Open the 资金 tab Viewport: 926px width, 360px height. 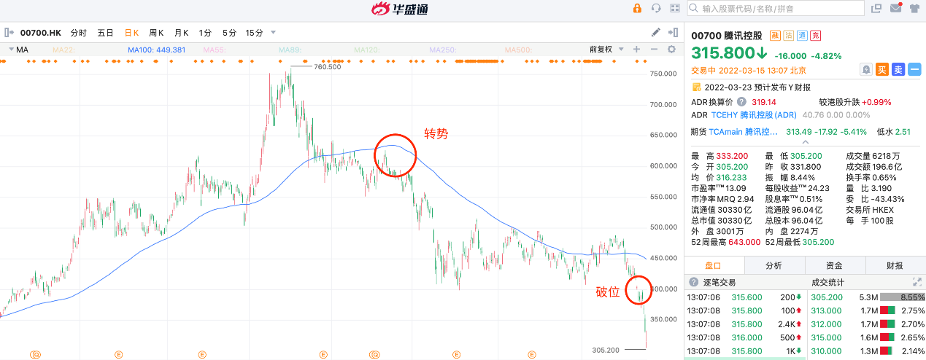coord(834,265)
